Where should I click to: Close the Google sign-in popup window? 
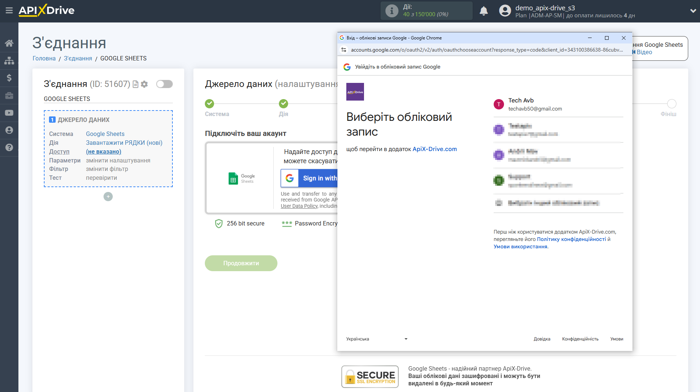(624, 38)
